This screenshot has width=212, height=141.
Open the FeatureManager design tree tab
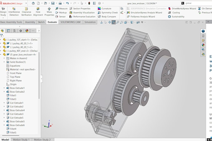(x=2, y=31)
